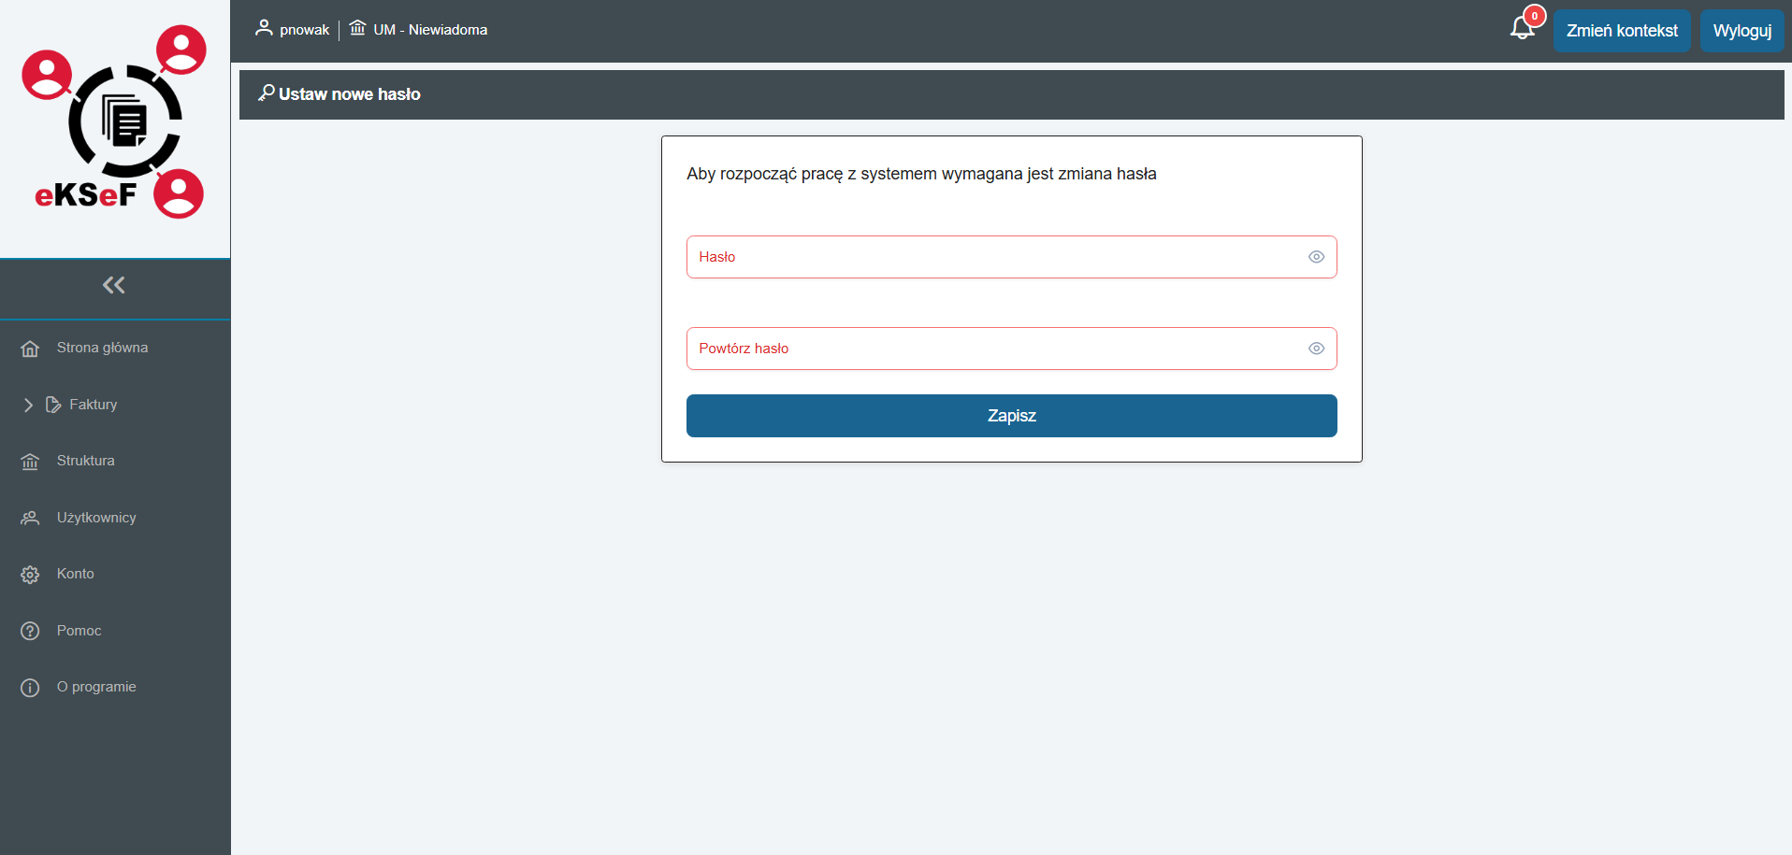Open notifications bell icon
The height and width of the screenshot is (855, 1792).
click(1523, 29)
